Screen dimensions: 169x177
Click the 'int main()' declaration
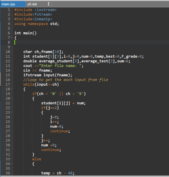point(25,33)
